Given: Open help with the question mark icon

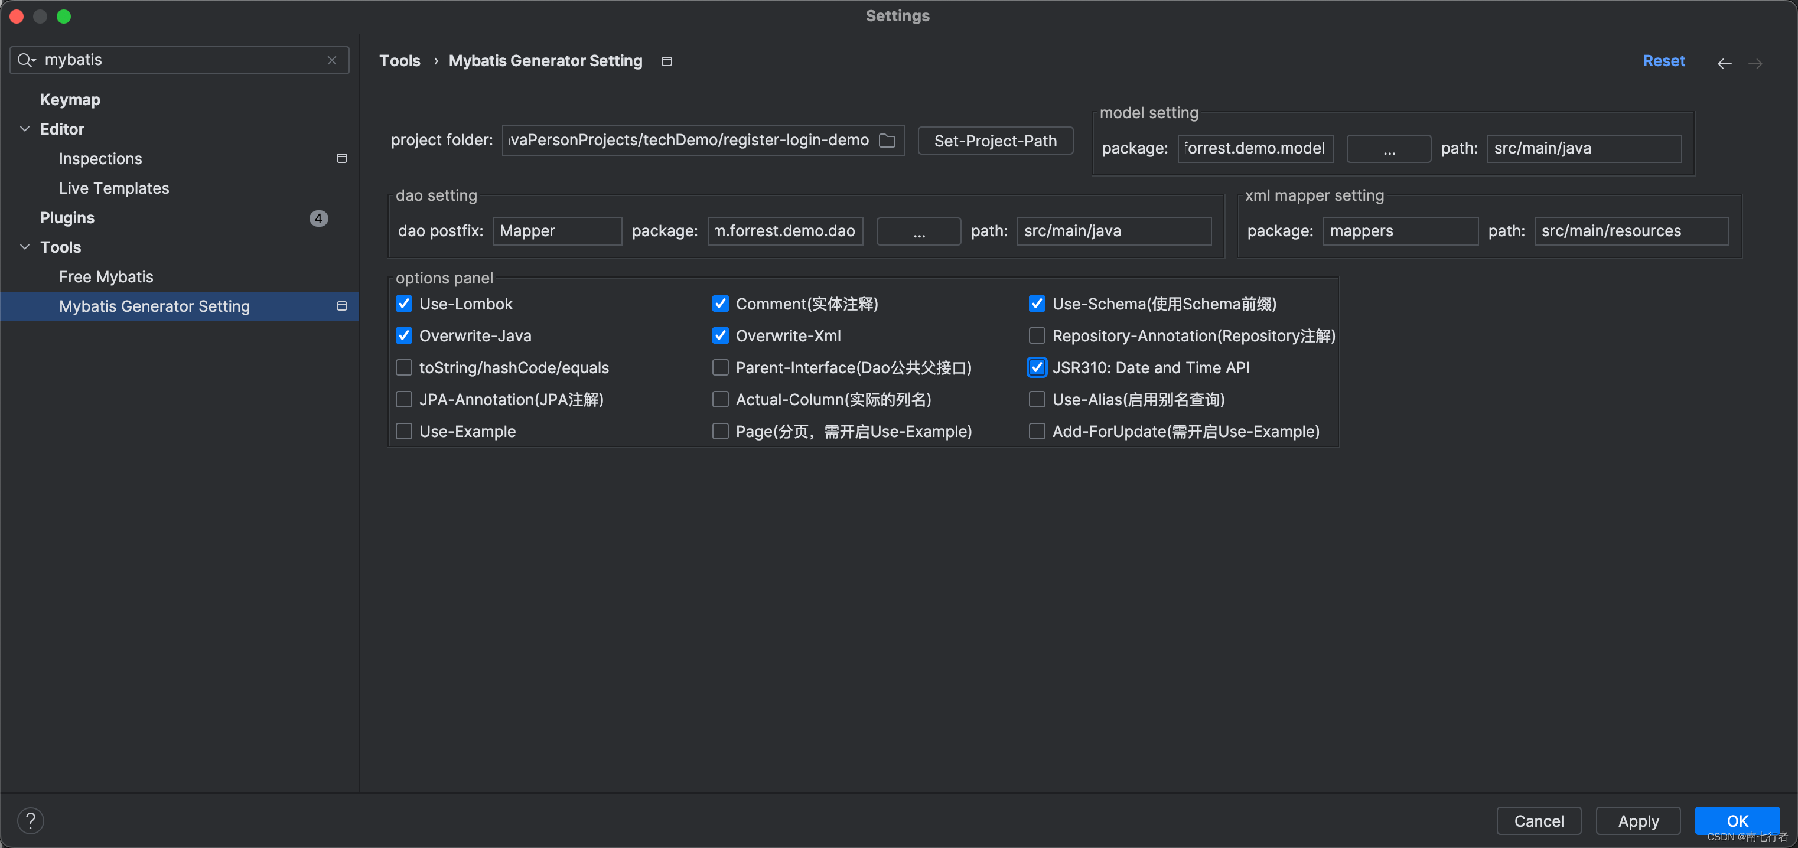Looking at the screenshot, I should (31, 821).
